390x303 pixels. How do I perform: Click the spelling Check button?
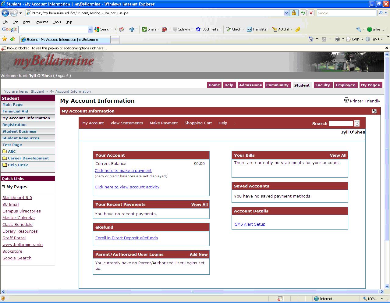point(234,29)
